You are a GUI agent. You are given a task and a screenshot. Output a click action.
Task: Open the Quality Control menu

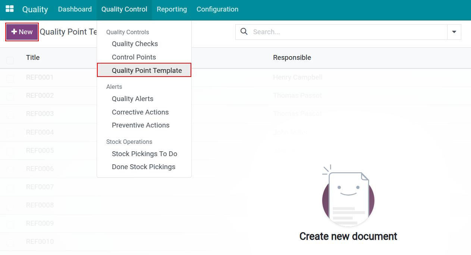(124, 9)
